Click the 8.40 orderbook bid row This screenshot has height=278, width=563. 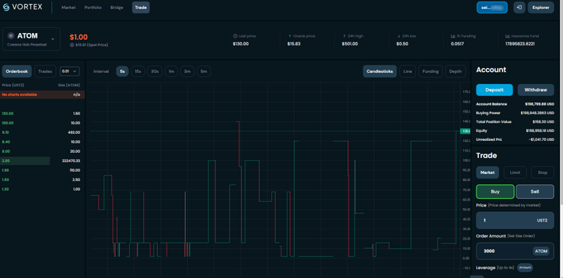click(x=43, y=142)
